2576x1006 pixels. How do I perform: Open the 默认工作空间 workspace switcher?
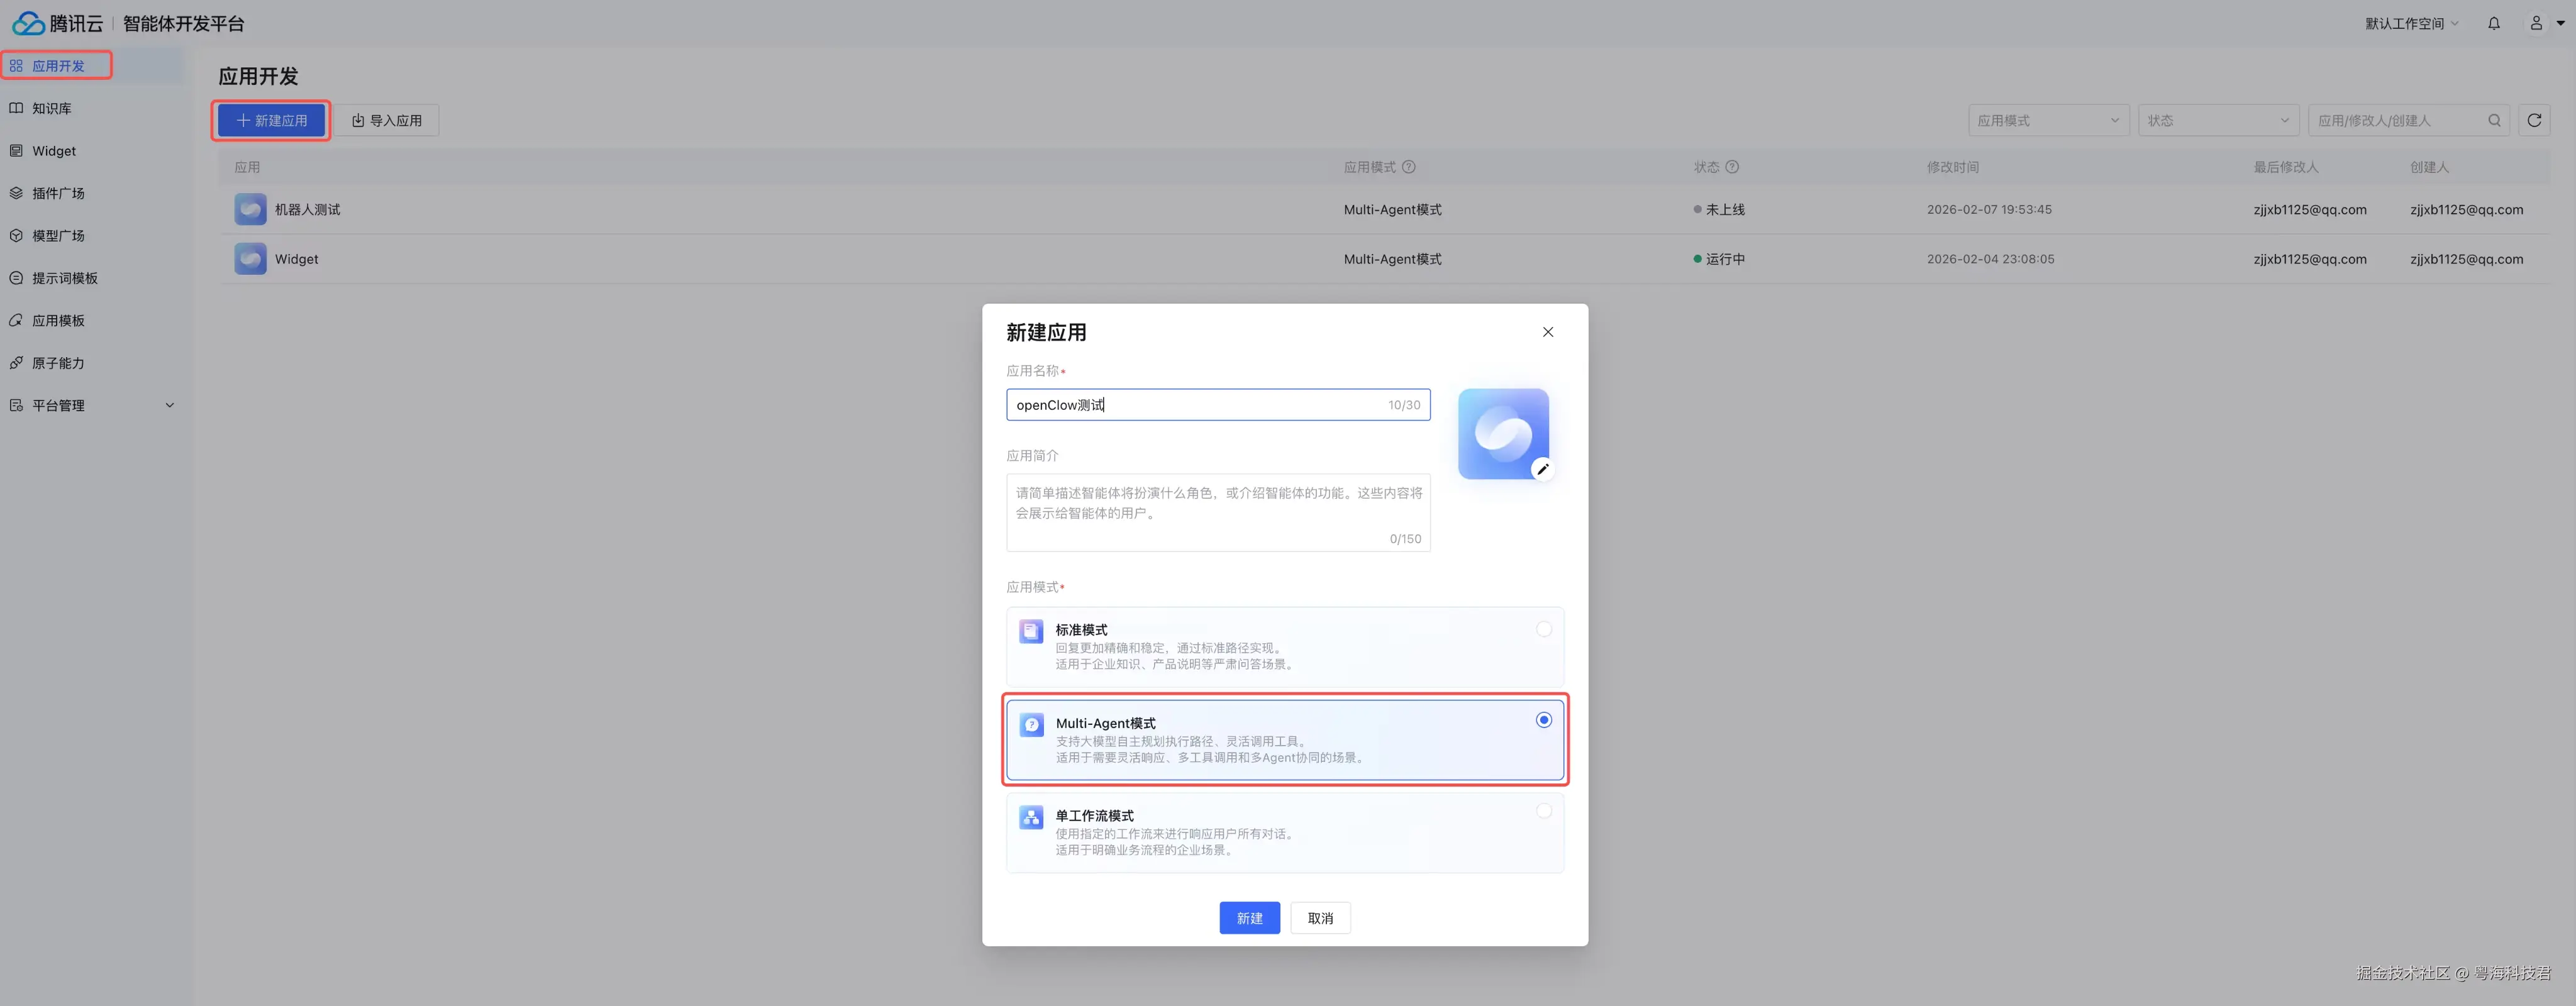click(x=2410, y=23)
